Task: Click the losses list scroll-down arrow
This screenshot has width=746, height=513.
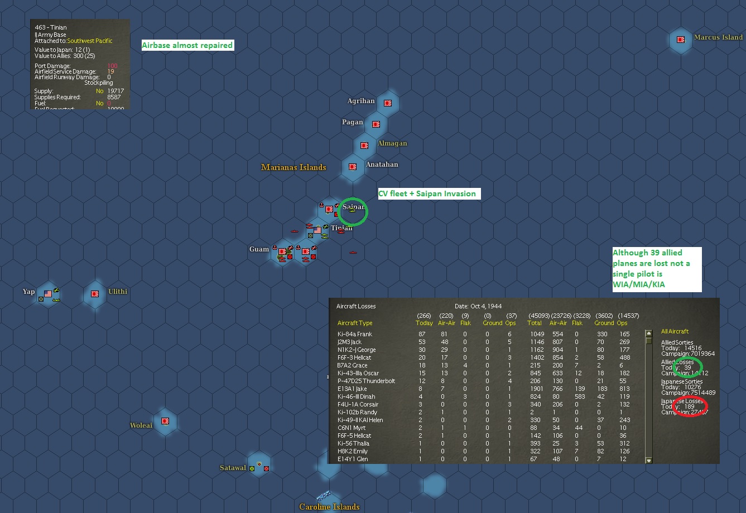Action: click(649, 461)
